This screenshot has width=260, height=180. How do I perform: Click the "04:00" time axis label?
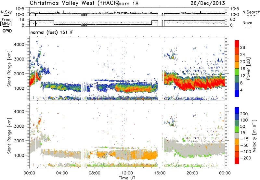62,173
